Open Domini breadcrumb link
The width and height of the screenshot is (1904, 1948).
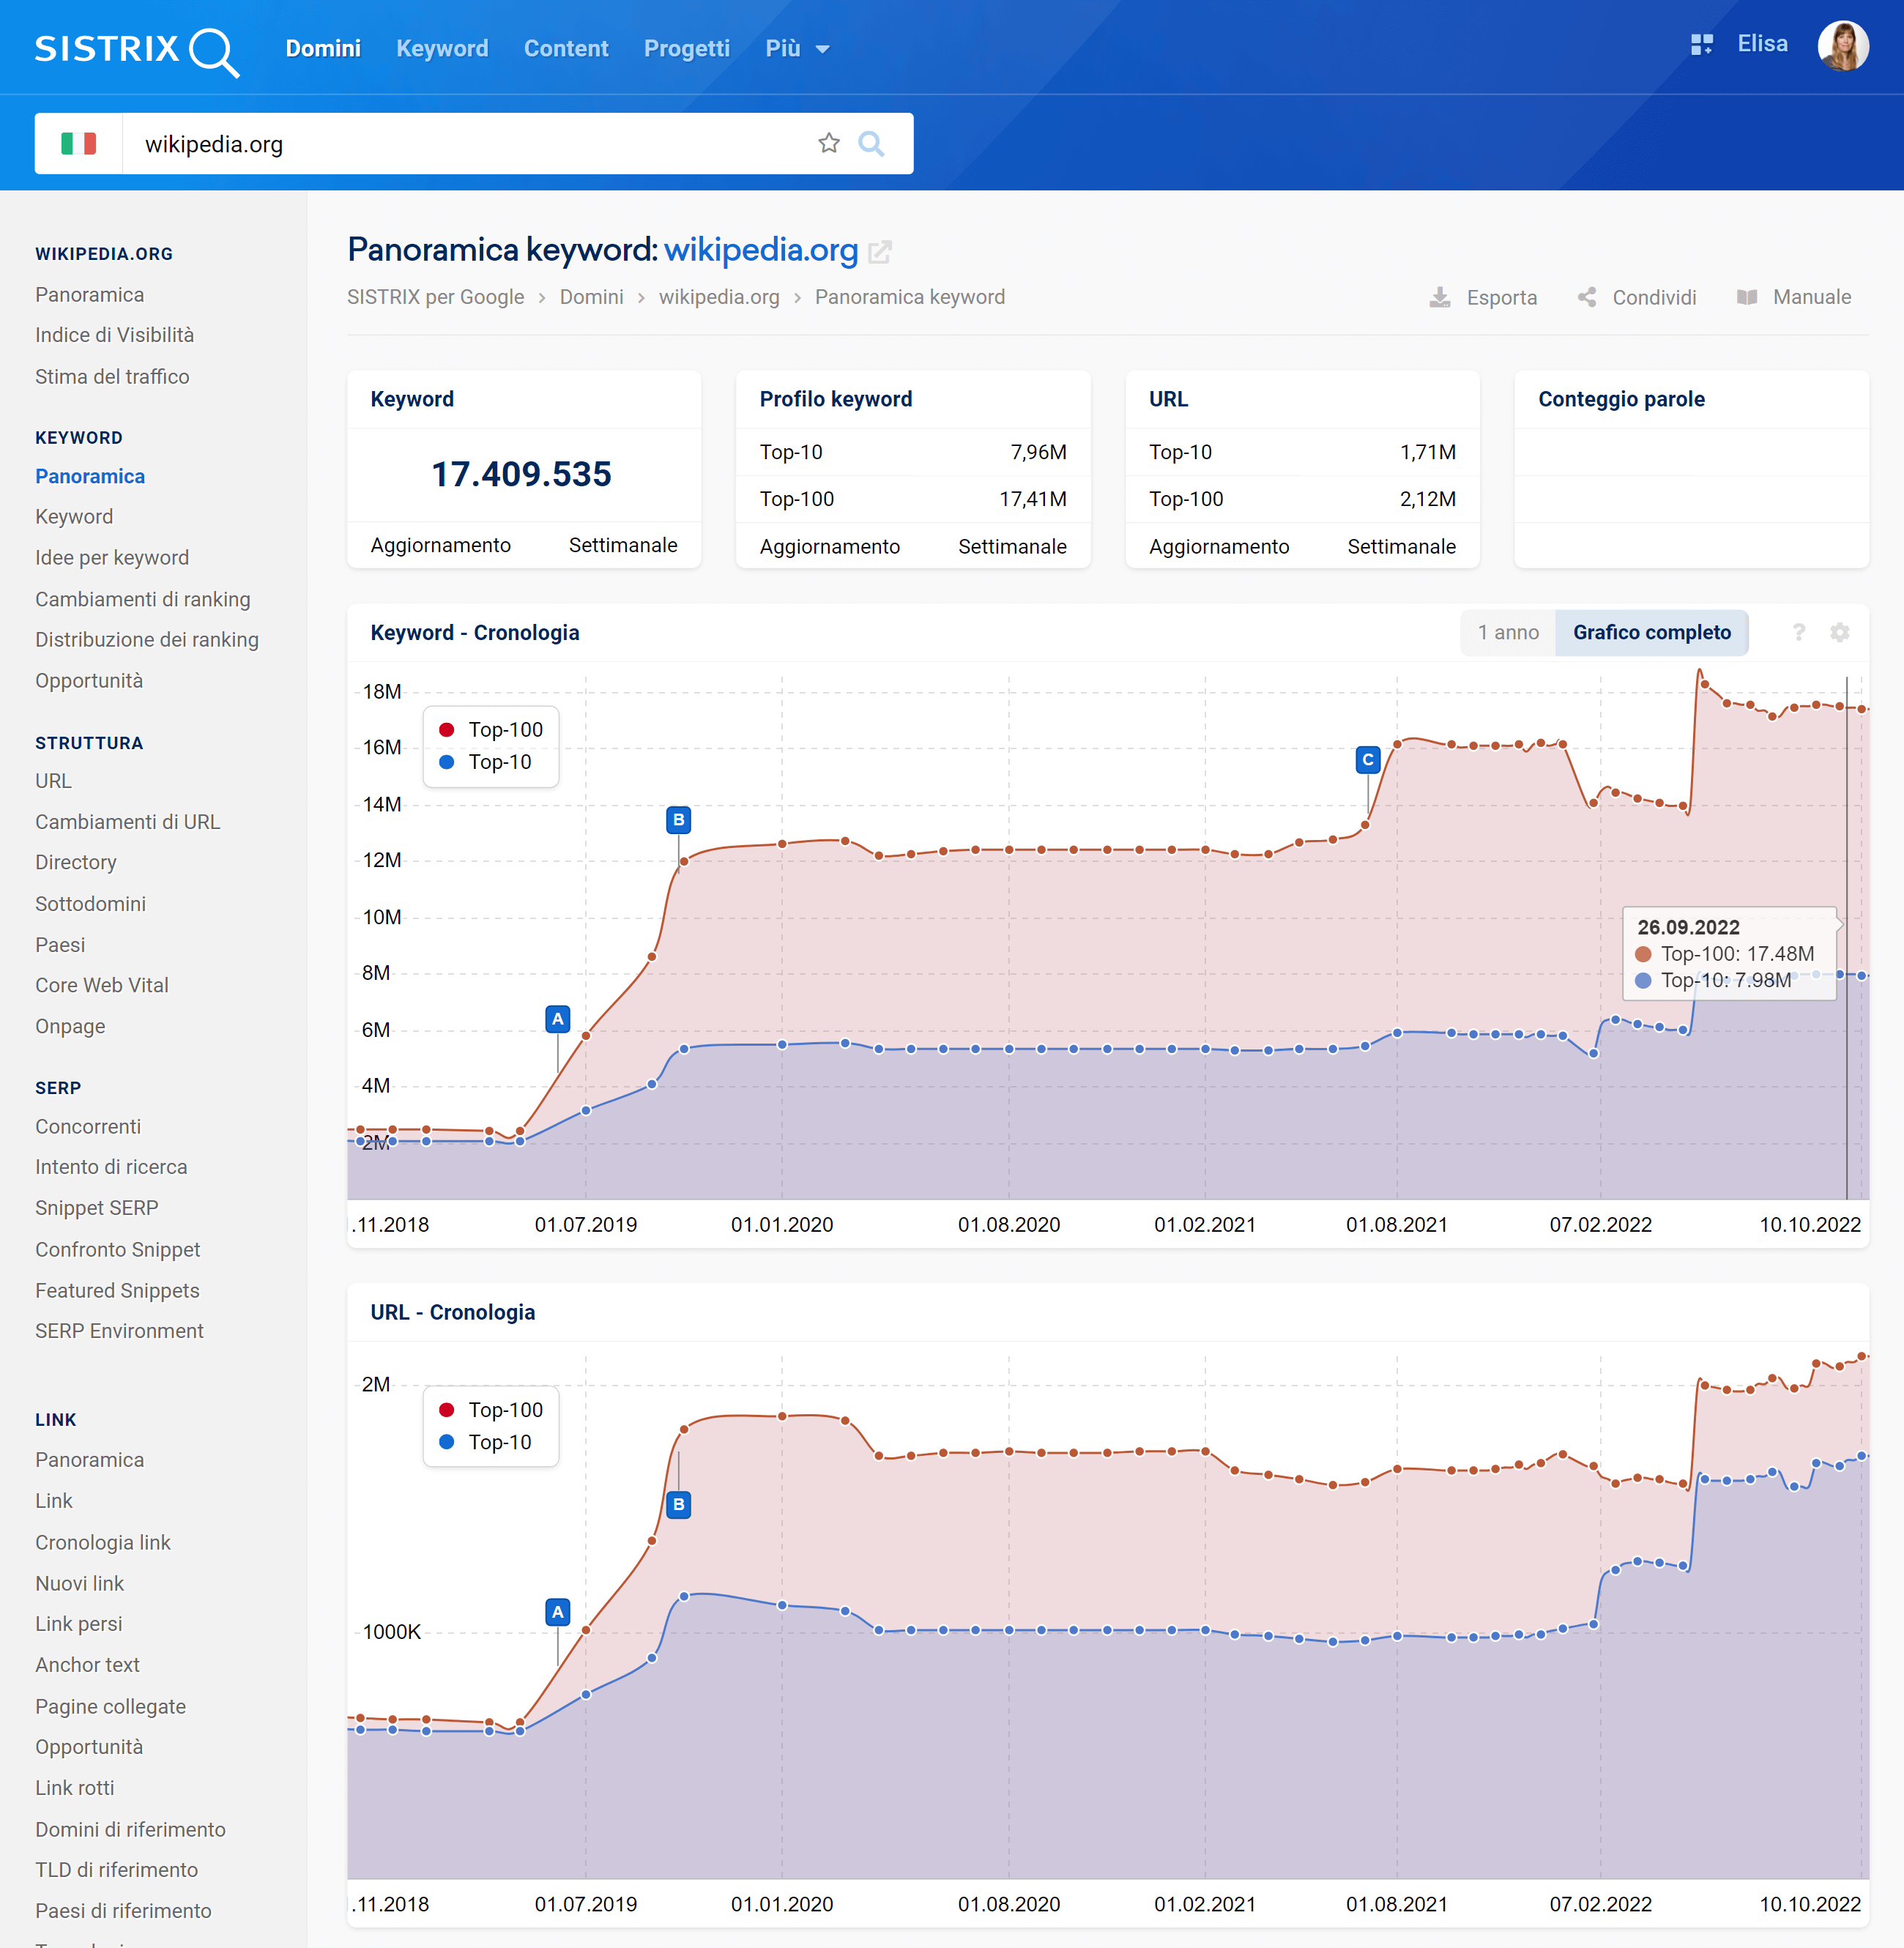click(591, 297)
